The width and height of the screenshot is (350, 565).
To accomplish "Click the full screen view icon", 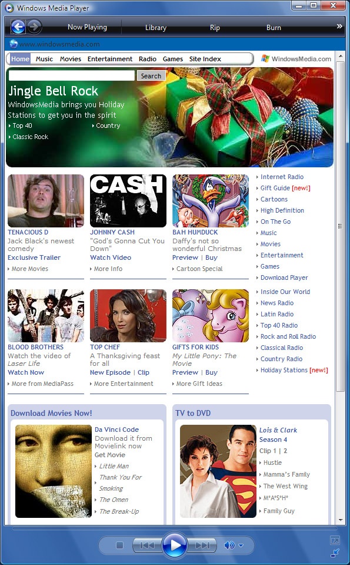I will coord(335,540).
